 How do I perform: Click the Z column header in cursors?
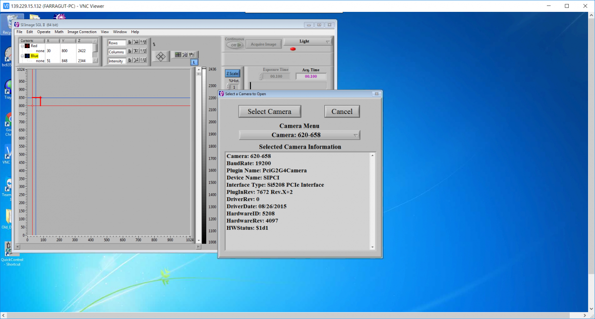[x=85, y=41]
